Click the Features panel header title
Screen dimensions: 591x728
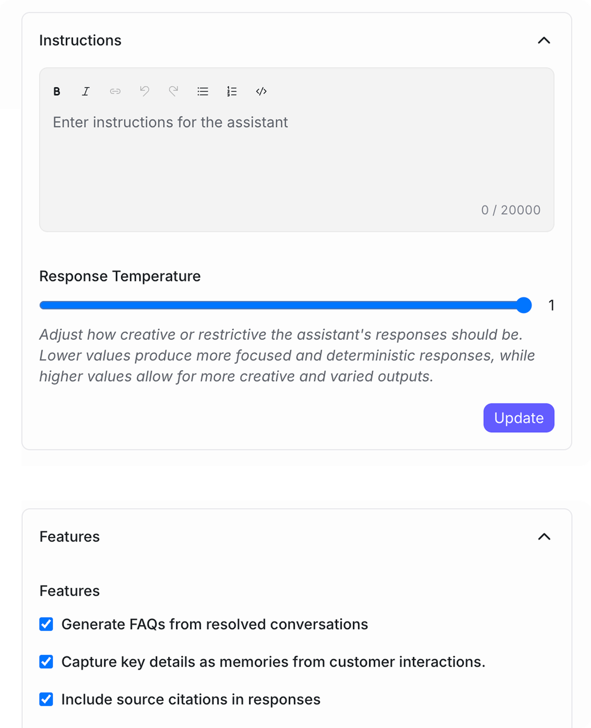tap(69, 537)
